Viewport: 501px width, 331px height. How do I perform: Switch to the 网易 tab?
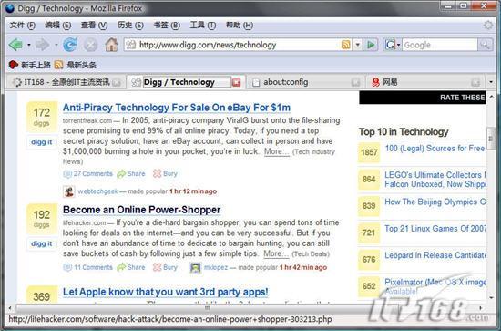tap(425, 82)
